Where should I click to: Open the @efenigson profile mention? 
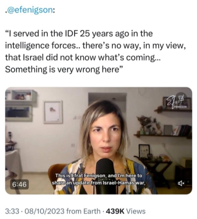(x=30, y=10)
